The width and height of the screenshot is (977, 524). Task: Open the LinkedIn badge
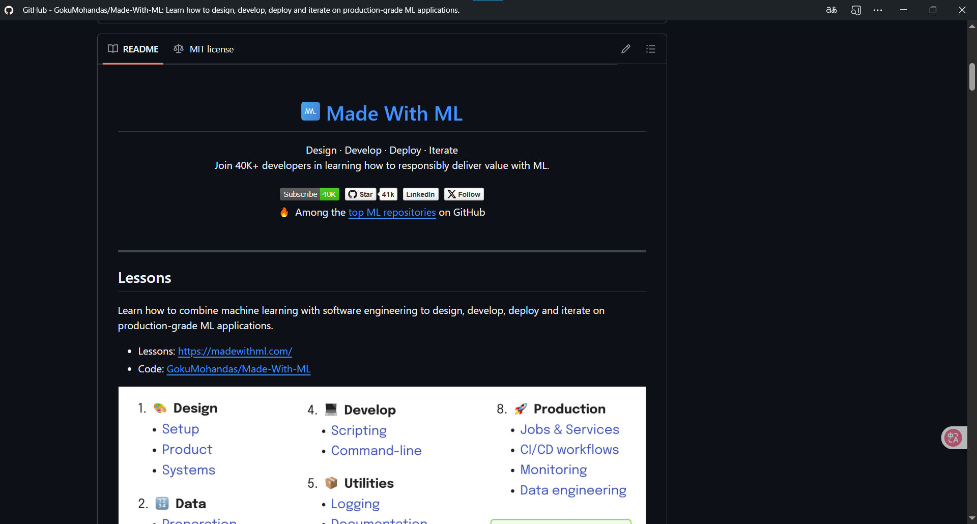421,194
